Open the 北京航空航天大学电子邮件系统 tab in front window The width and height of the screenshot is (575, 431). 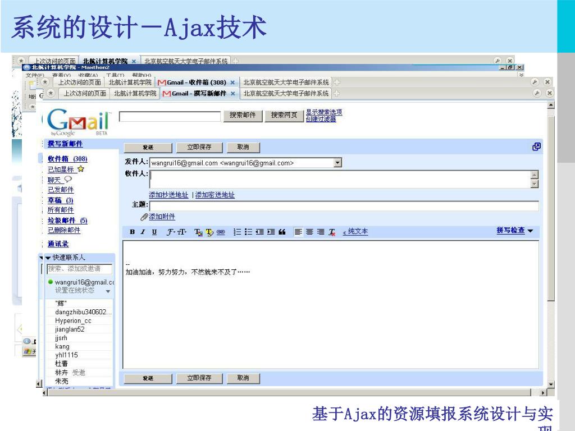286,94
